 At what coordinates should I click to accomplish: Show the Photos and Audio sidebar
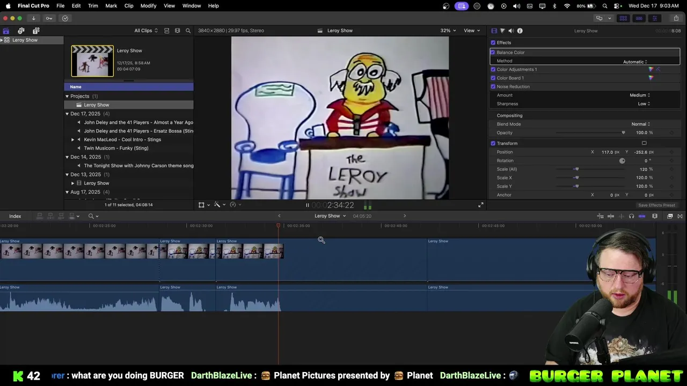click(x=21, y=31)
